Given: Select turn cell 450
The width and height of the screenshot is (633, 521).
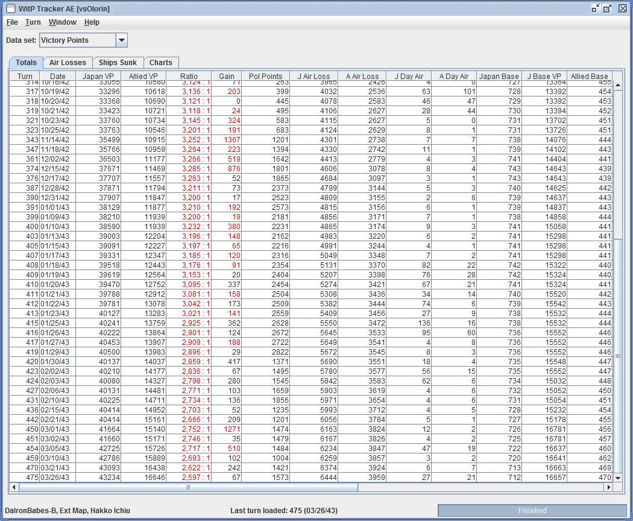Looking at the screenshot, I should pos(25,429).
